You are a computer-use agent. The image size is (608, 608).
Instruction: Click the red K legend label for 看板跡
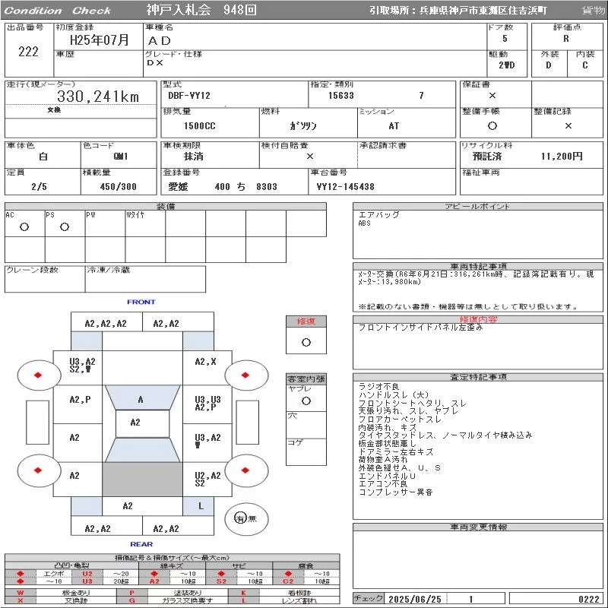pyautogui.click(x=243, y=593)
